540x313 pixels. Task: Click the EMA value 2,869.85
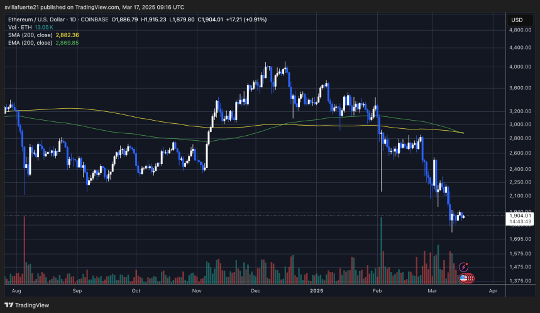tap(67, 43)
